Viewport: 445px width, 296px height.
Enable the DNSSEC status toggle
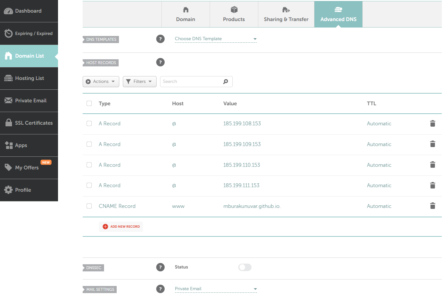(x=245, y=267)
